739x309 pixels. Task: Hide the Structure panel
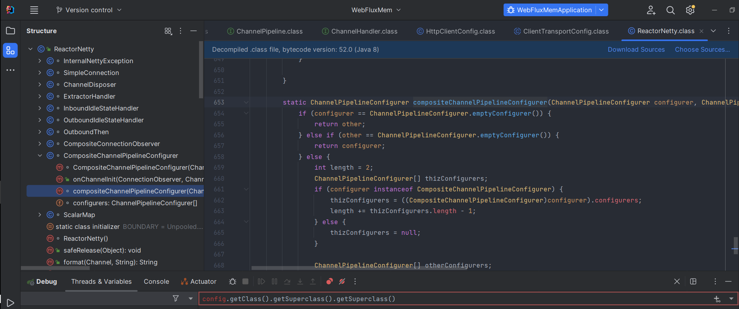[194, 31]
